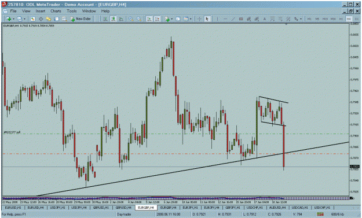Open the Periods clock icon
The height and width of the screenshot is (218, 362).
click(178, 19)
